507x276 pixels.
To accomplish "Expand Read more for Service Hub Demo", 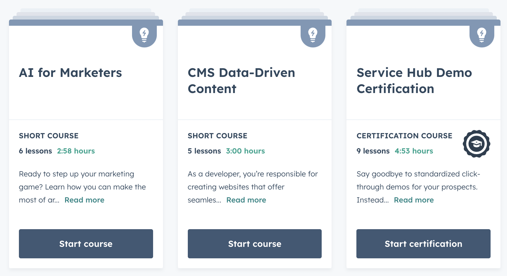I will pos(414,200).
